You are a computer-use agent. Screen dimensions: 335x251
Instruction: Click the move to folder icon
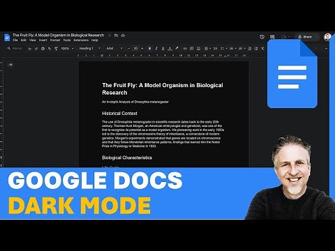(116, 36)
